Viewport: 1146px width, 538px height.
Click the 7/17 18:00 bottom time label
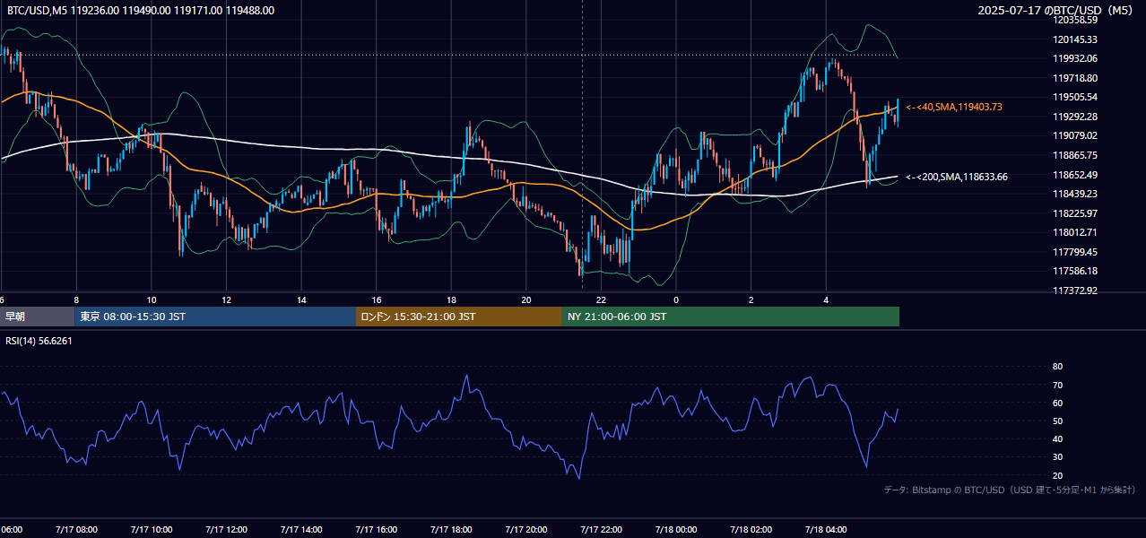[x=451, y=530]
